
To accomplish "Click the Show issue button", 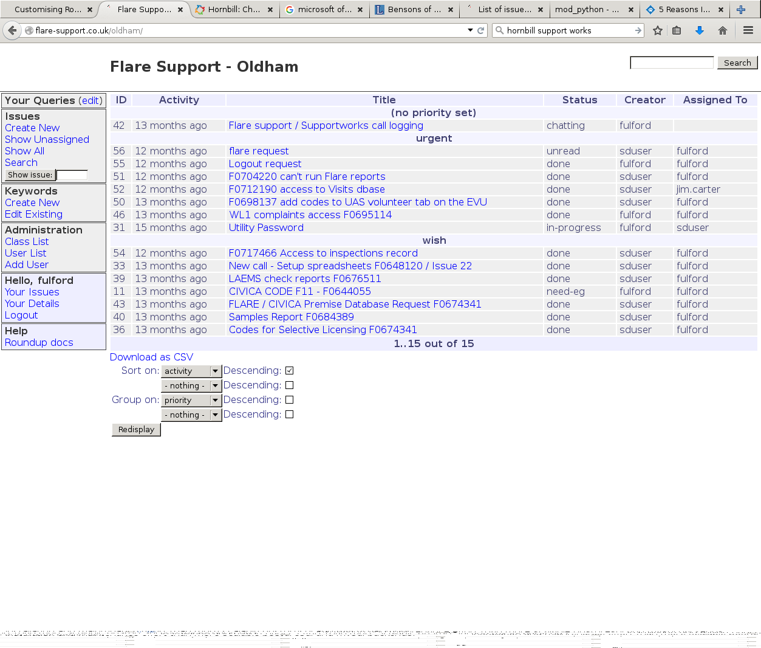I will pos(30,175).
